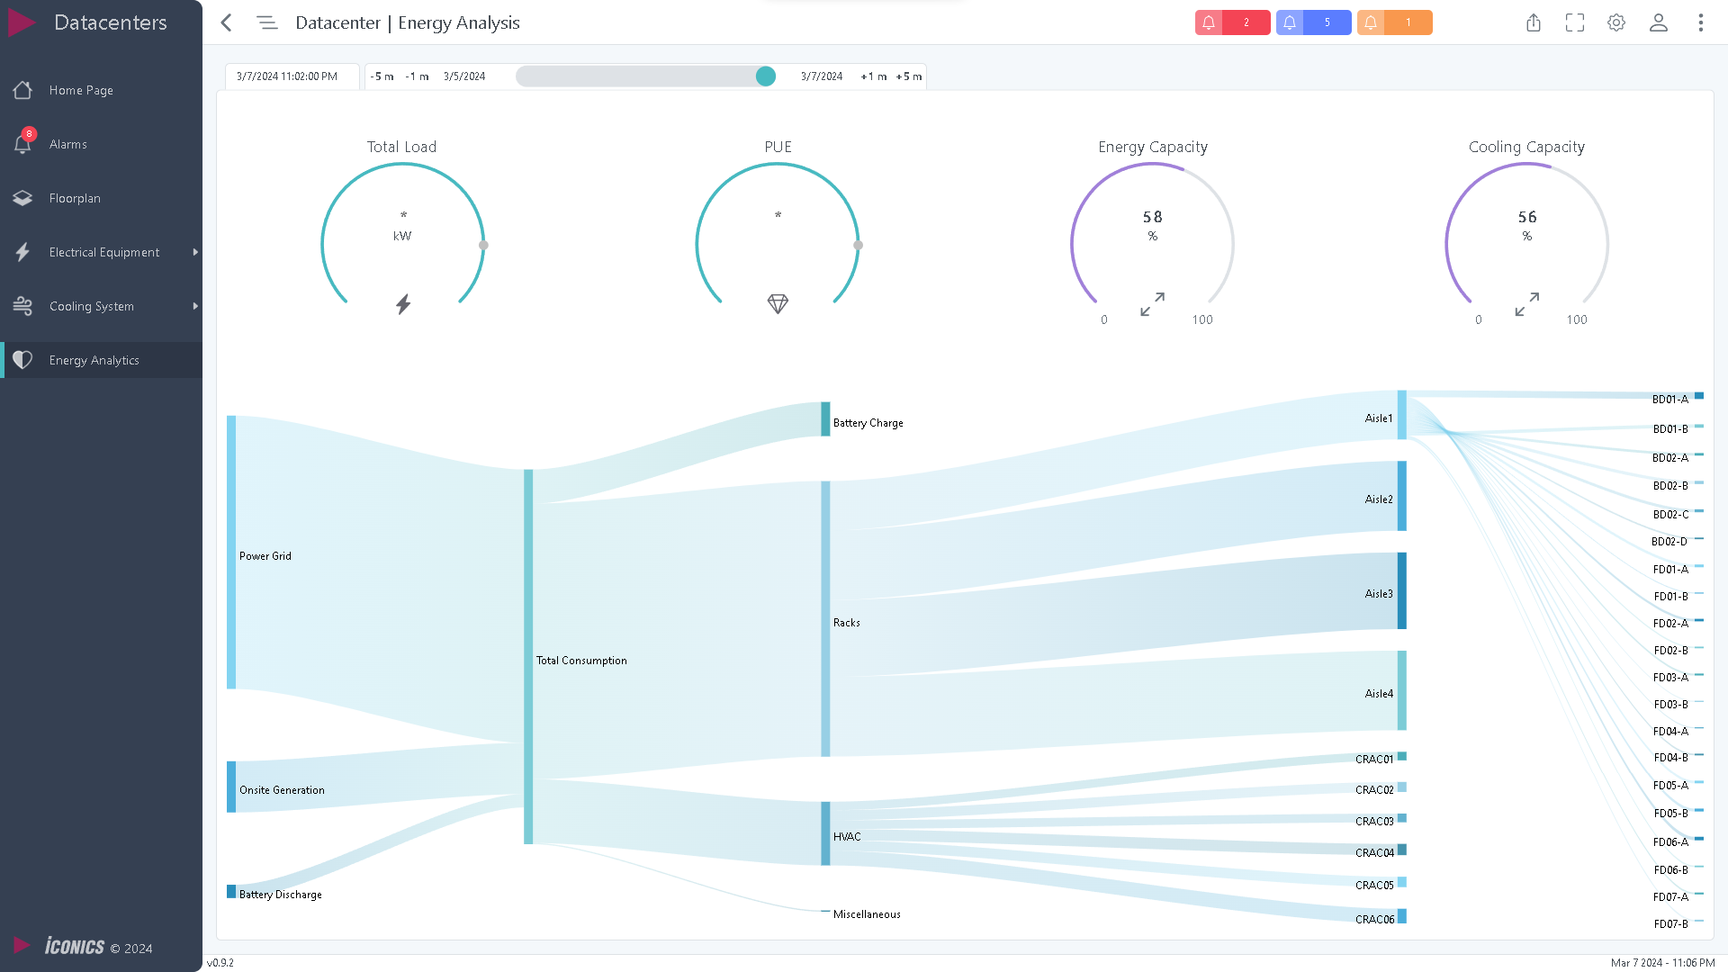
Task: Expand the Energy Capacity gauge
Action: 1152,304
